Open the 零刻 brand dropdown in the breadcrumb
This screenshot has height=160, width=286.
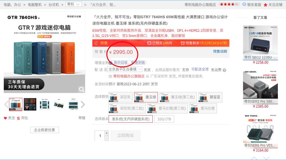[x=74, y=4]
